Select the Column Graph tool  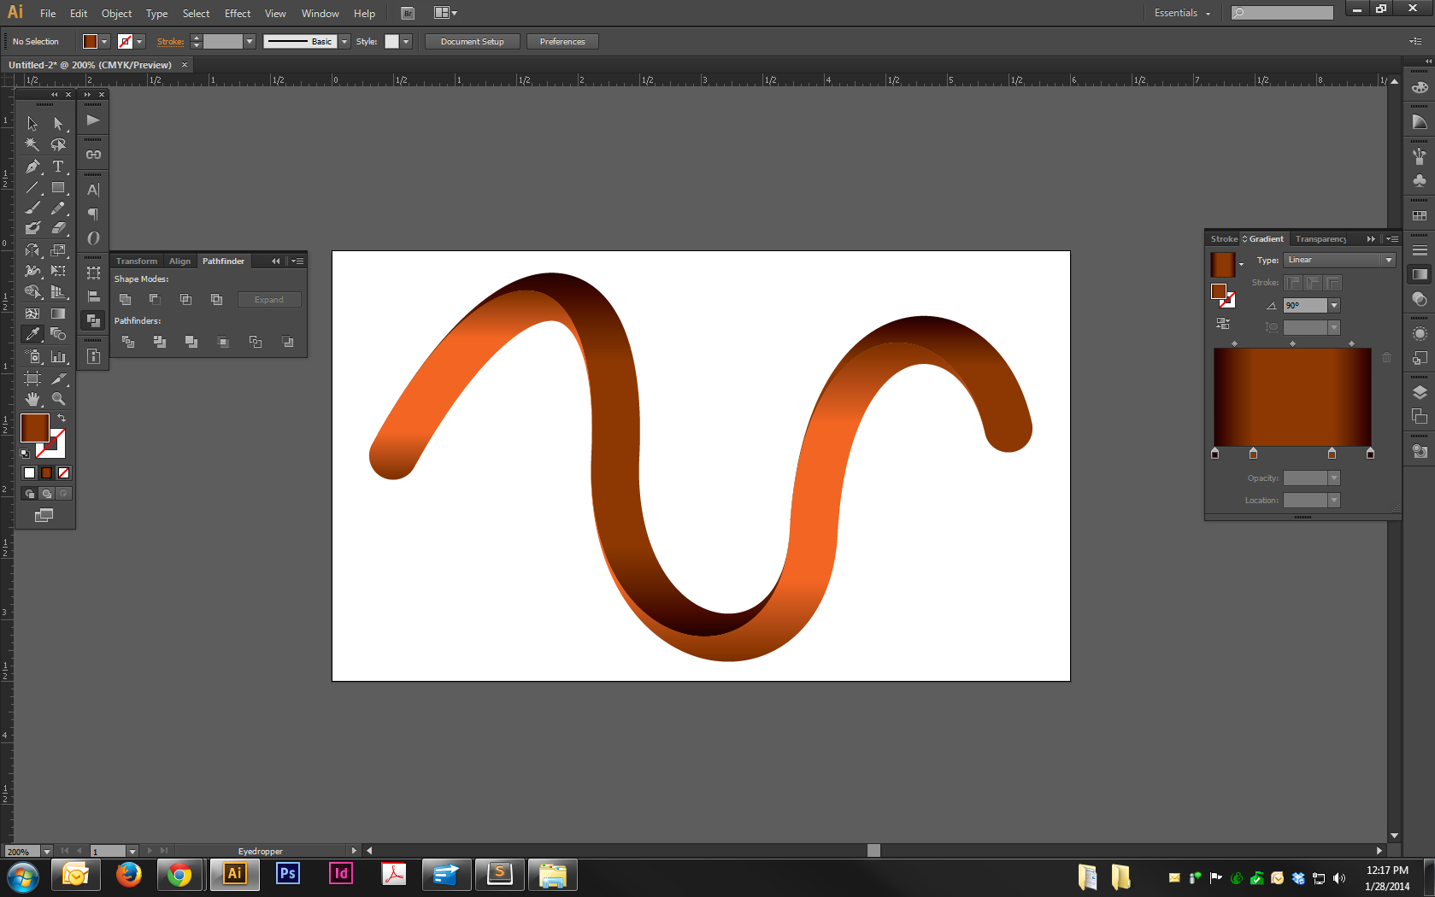tap(58, 356)
